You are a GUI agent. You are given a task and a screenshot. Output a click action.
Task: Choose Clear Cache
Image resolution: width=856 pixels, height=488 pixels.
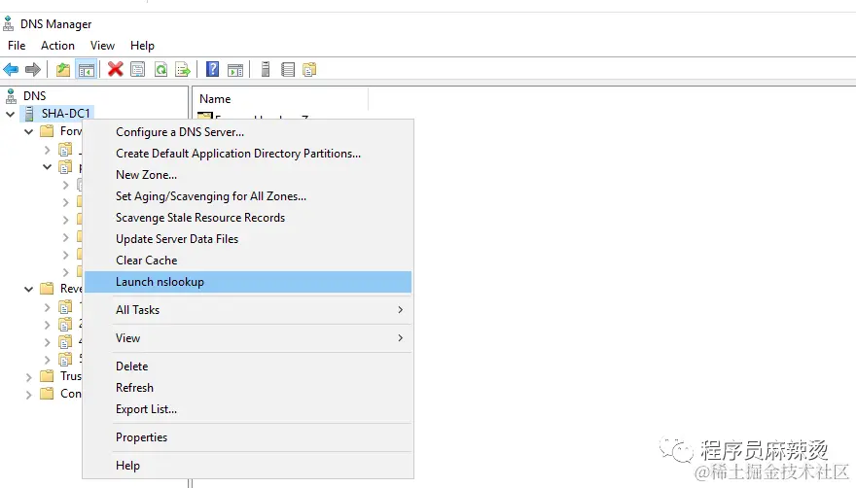point(248,261)
